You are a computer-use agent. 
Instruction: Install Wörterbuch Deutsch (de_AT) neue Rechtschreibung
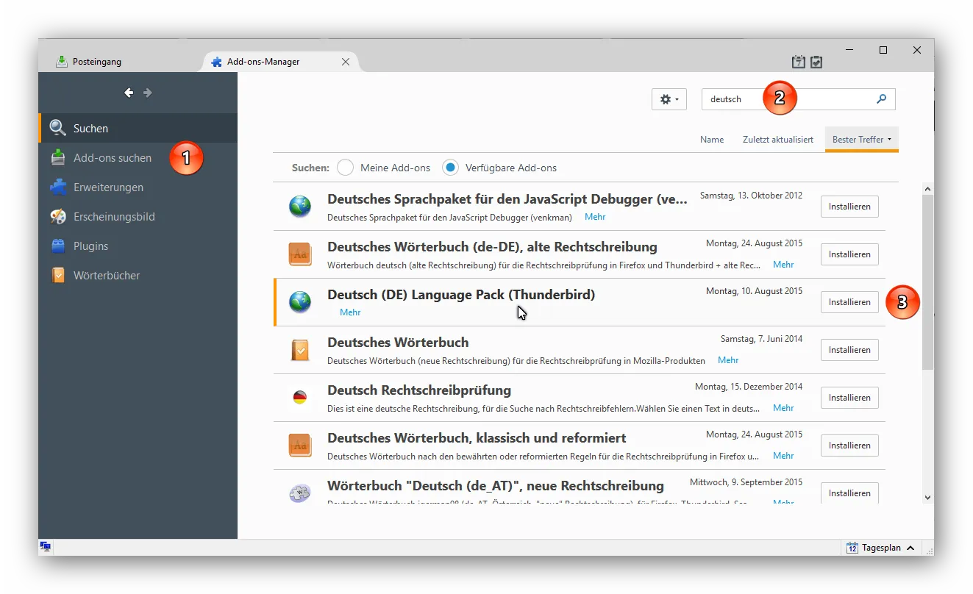(849, 493)
